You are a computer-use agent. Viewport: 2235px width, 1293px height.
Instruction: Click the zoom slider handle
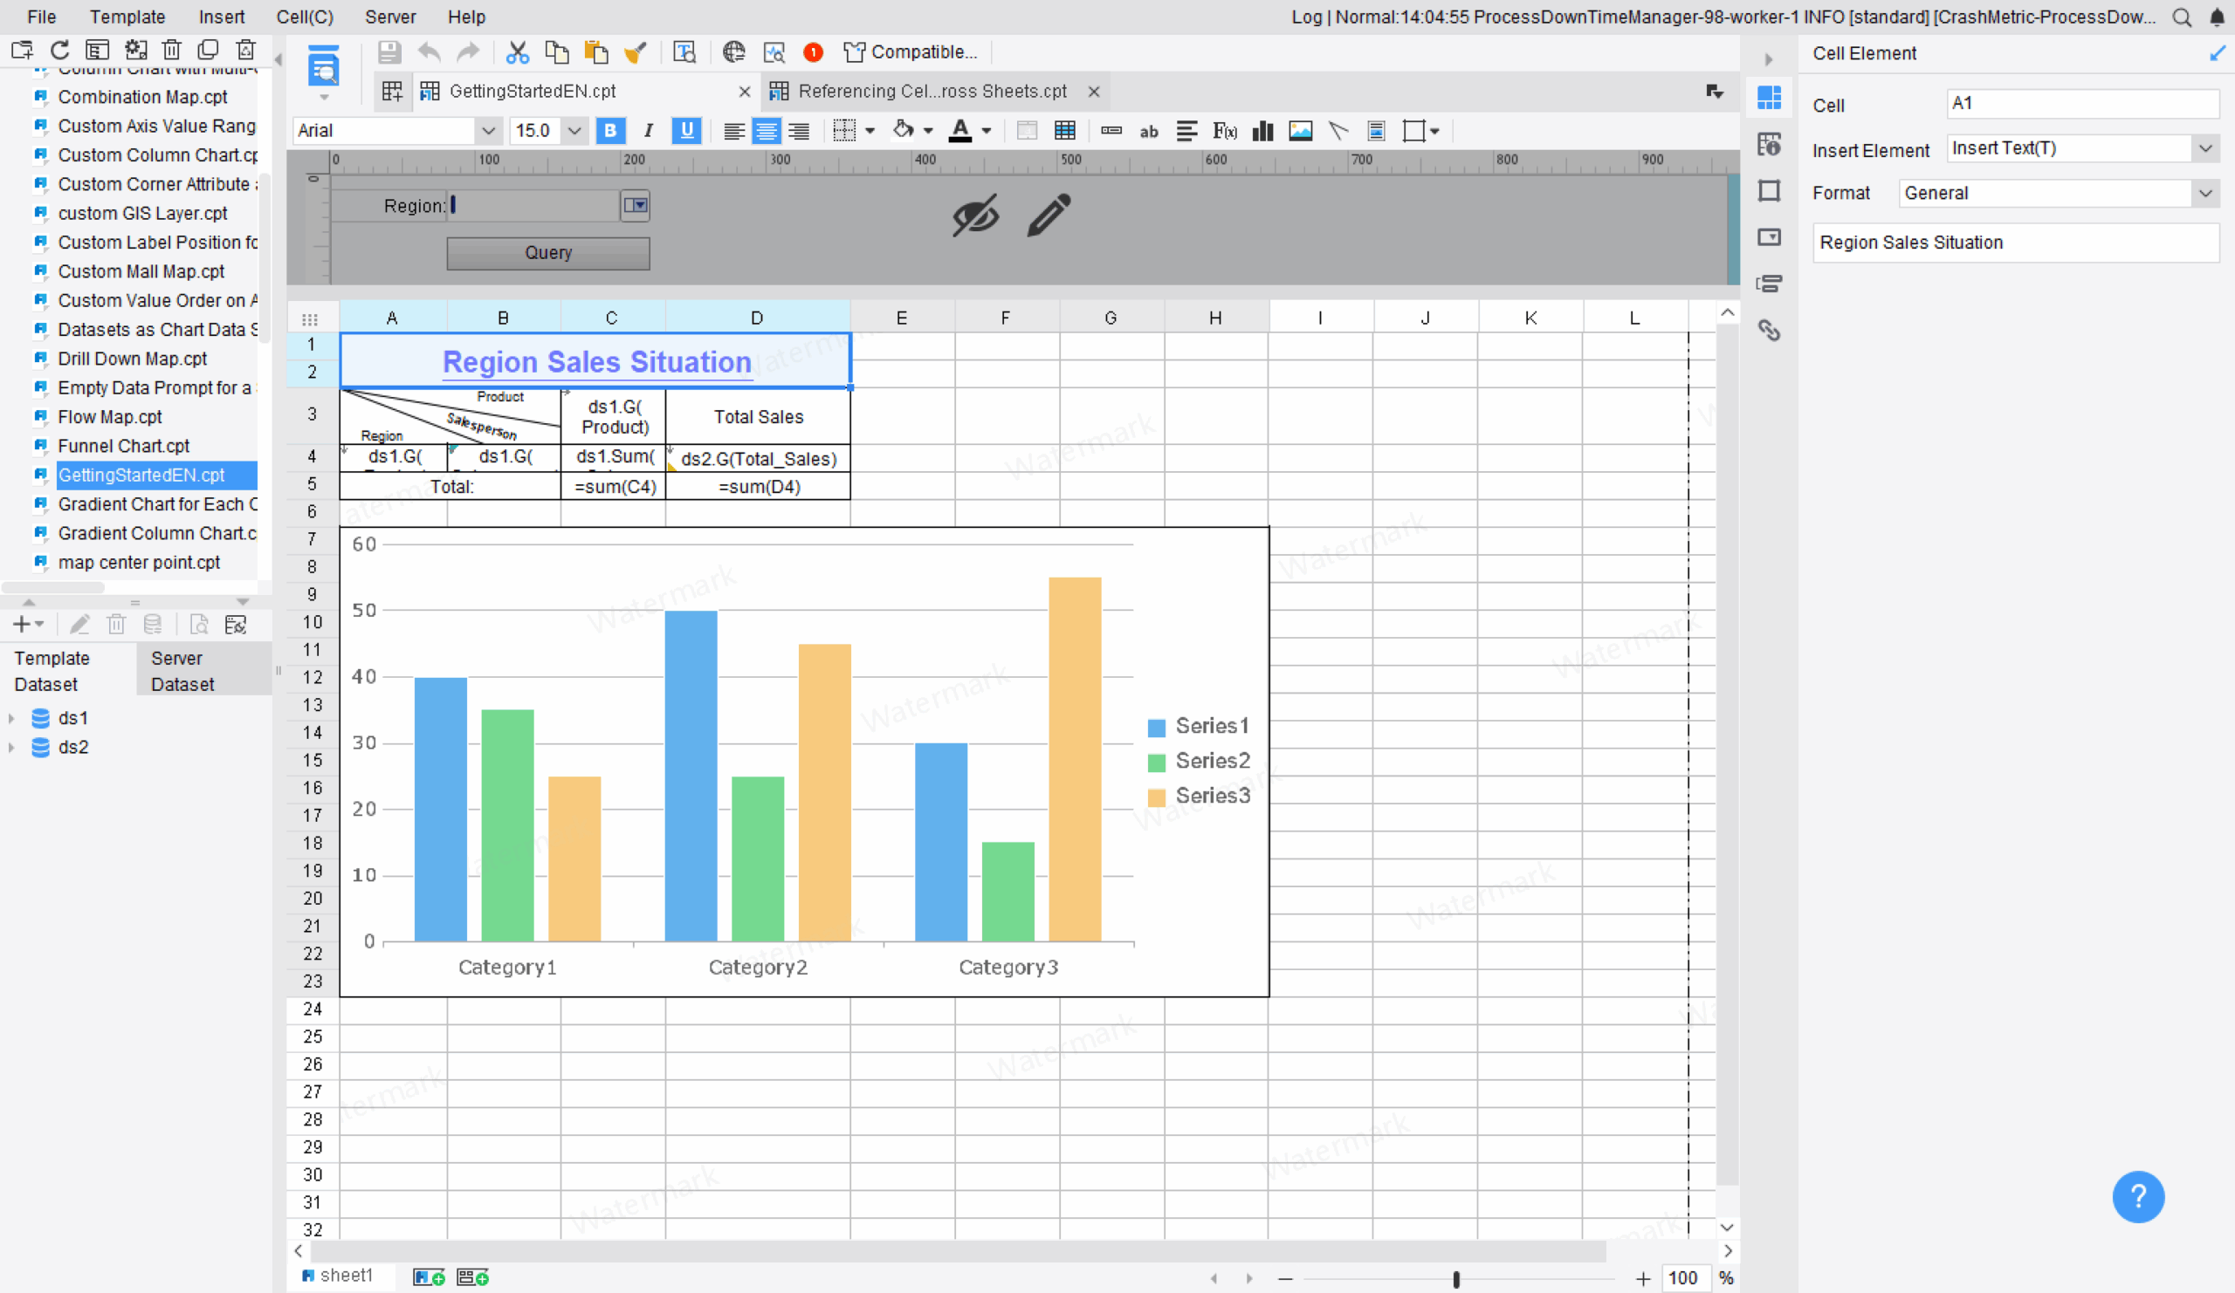(1456, 1279)
